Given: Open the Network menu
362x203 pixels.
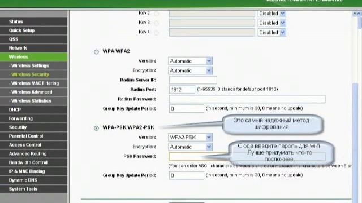Looking at the screenshot, I should [x=34, y=48].
